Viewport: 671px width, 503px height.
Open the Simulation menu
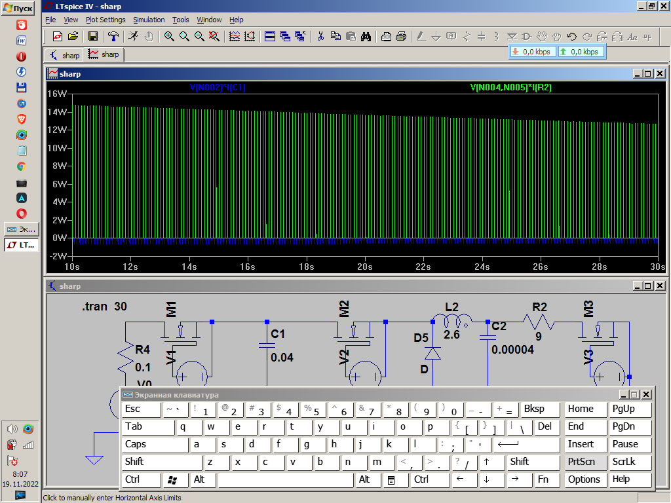(x=149, y=20)
